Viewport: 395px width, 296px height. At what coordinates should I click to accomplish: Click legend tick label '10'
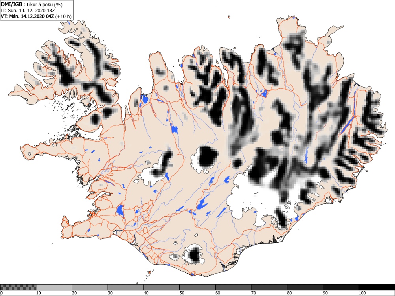[x=38, y=293]
